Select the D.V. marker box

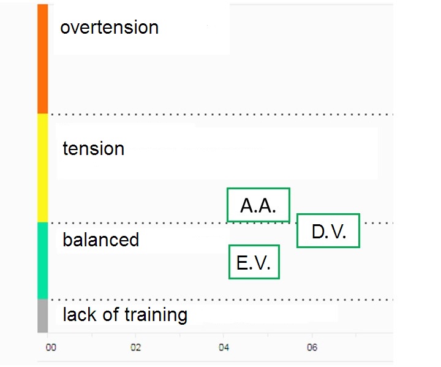(x=328, y=231)
